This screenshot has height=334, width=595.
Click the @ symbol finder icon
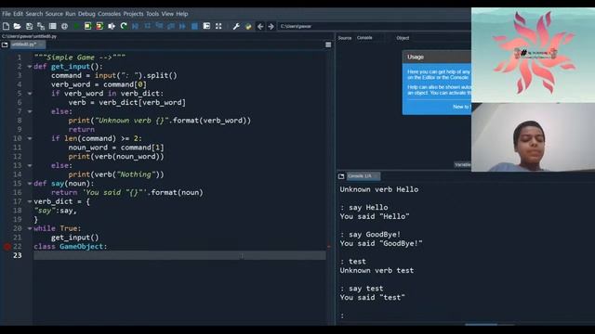click(64, 26)
